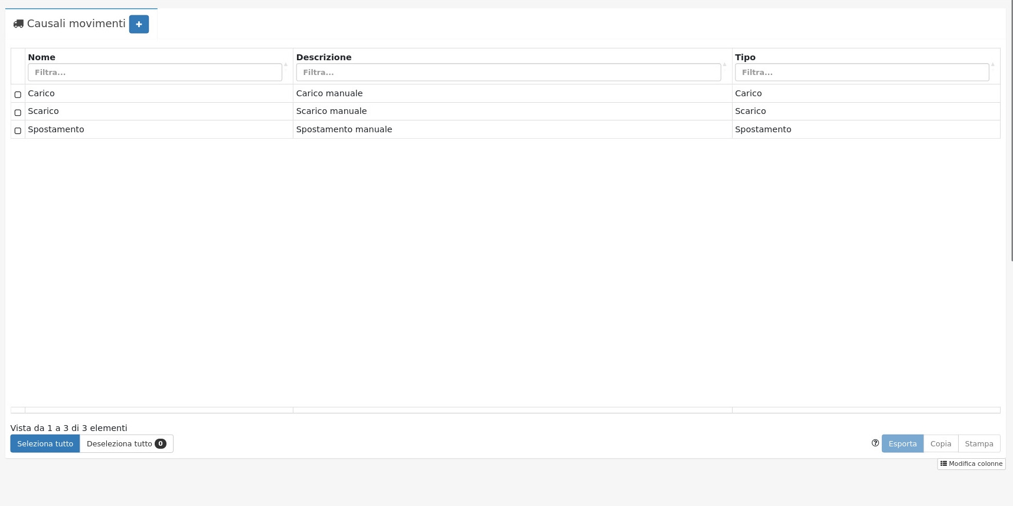
Task: Select the Scarico row checkbox
Action: (18, 112)
